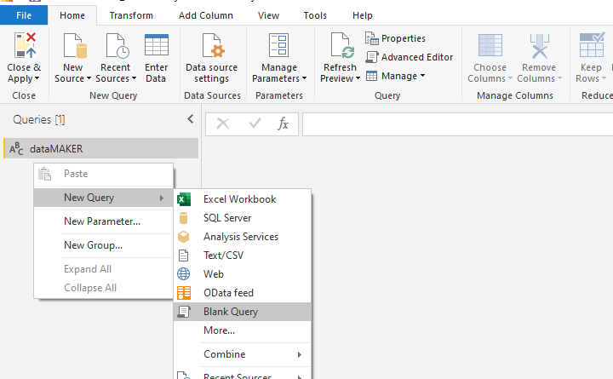
Task: Collapse the Queries pane with chevron
Action: pyautogui.click(x=190, y=120)
